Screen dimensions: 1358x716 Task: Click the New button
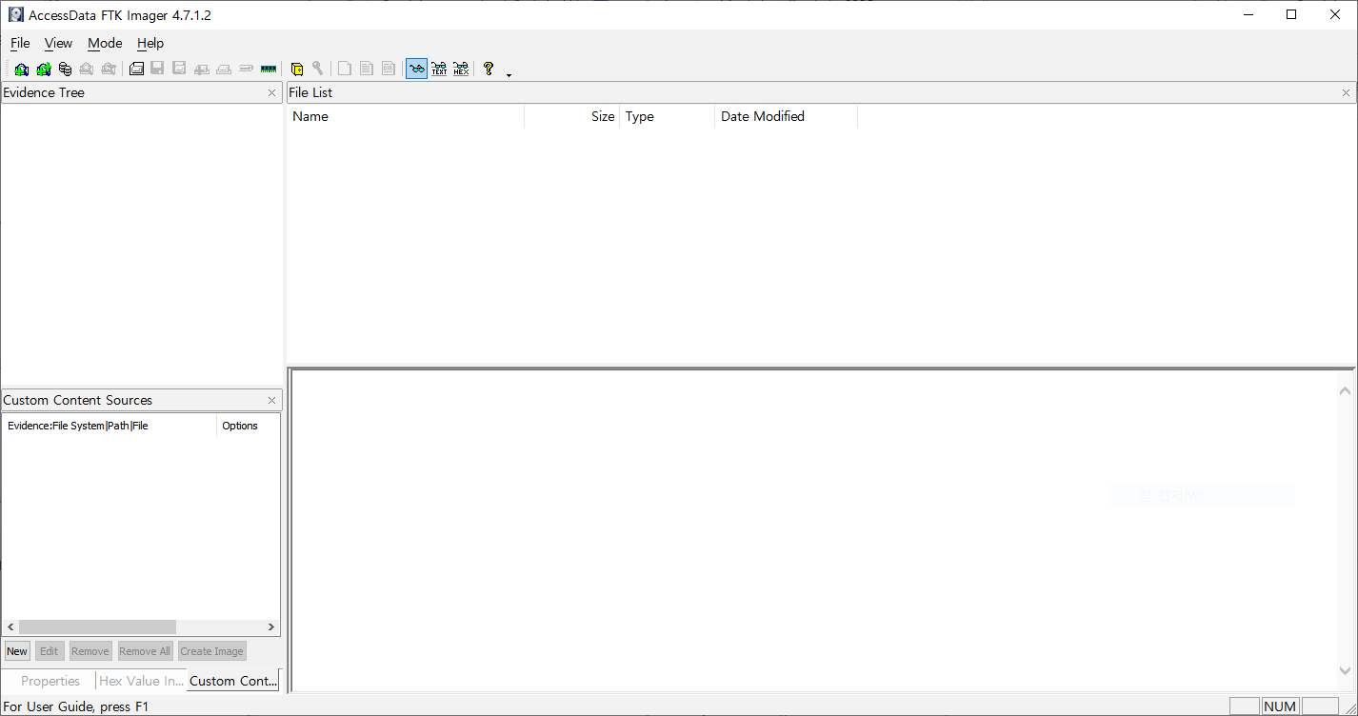click(17, 651)
